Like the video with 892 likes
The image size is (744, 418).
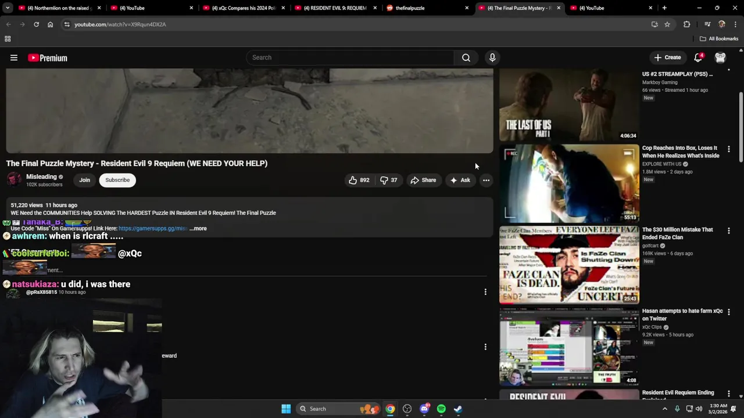(359, 180)
